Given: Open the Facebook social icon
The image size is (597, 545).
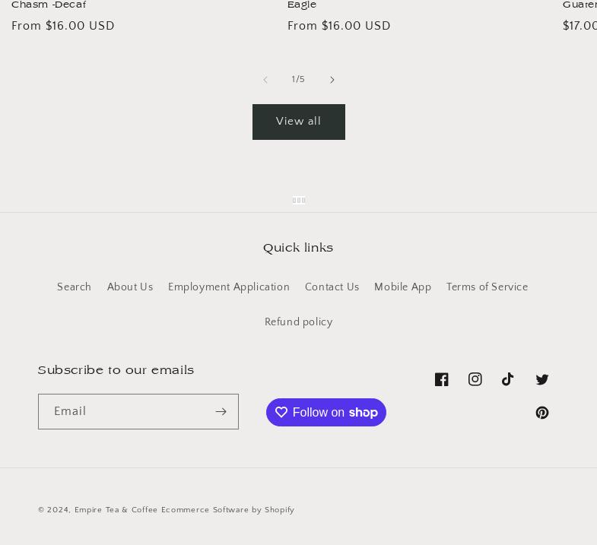Looking at the screenshot, I should pyautogui.click(x=442, y=379).
